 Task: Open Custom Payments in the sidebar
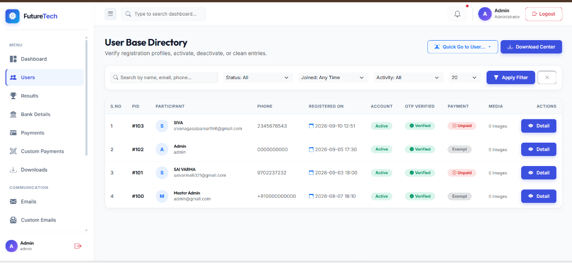[x=45, y=152]
